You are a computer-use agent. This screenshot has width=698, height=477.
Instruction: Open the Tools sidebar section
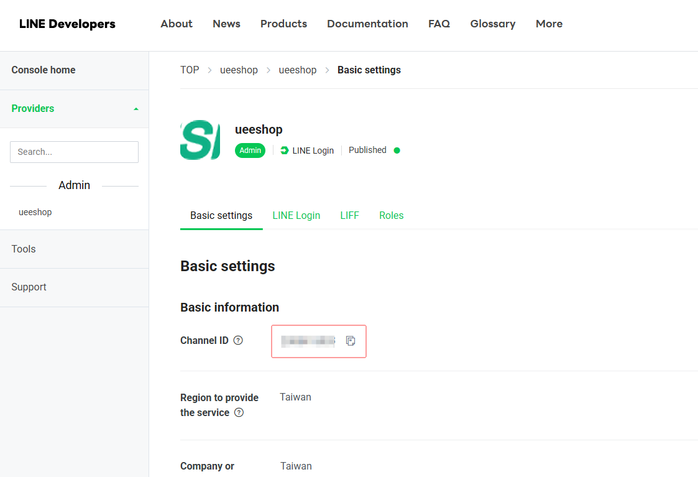(x=24, y=249)
